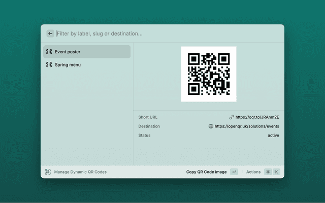The image size is (325, 203).
Task: Click the Manage Dynamic QR Codes text
Action: [x=80, y=172]
